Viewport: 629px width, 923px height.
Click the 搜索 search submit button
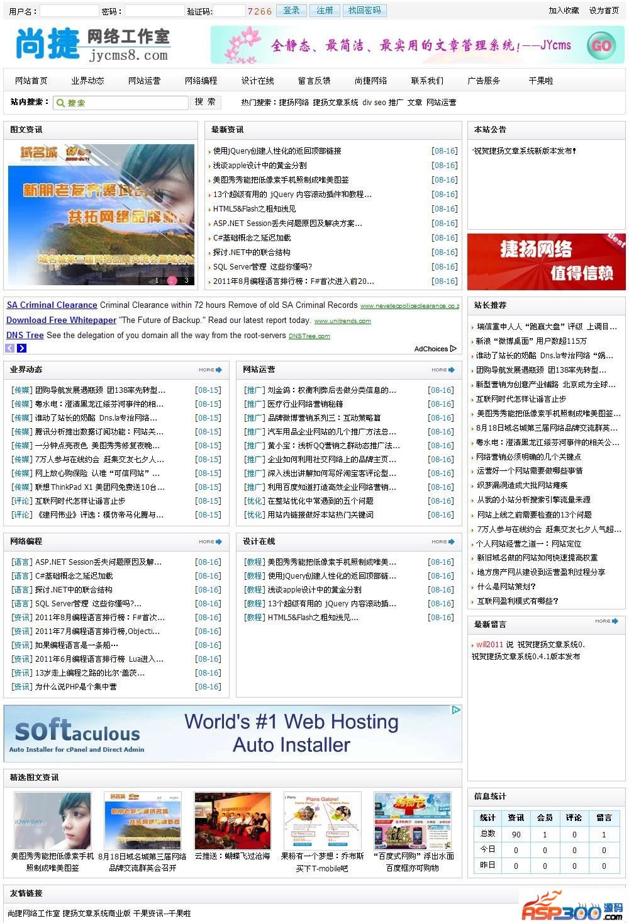point(205,102)
